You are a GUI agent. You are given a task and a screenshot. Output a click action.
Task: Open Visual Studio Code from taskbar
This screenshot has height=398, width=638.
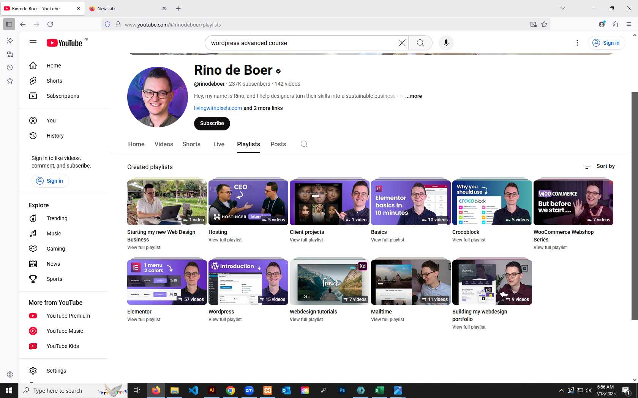click(193, 390)
